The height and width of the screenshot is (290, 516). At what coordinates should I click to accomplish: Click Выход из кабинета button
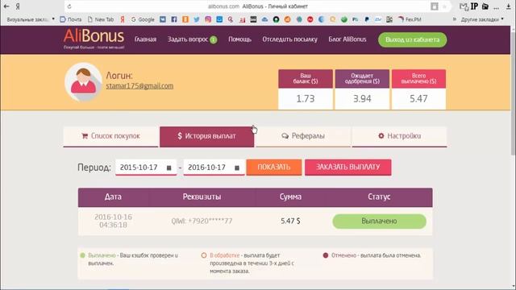[x=412, y=39]
